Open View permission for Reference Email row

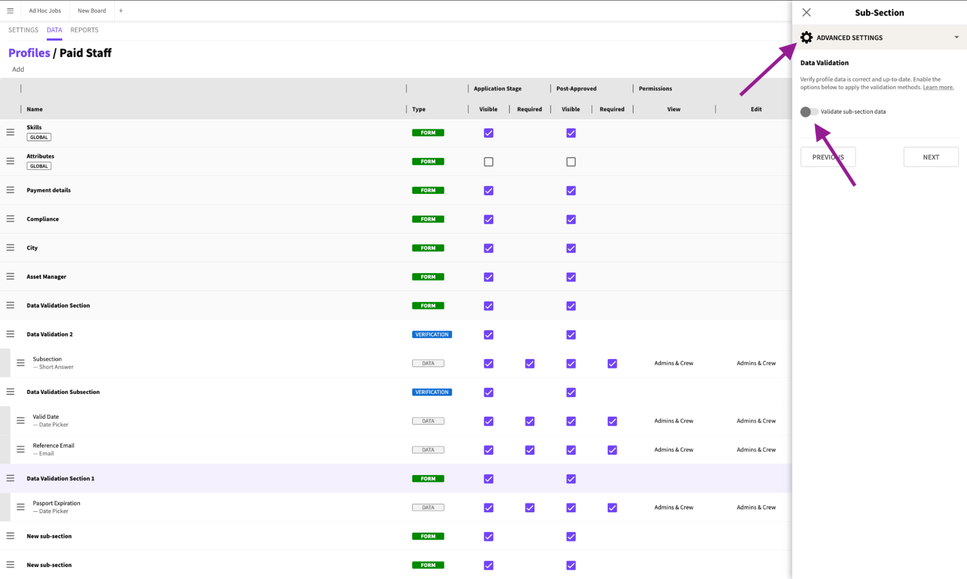(x=673, y=449)
